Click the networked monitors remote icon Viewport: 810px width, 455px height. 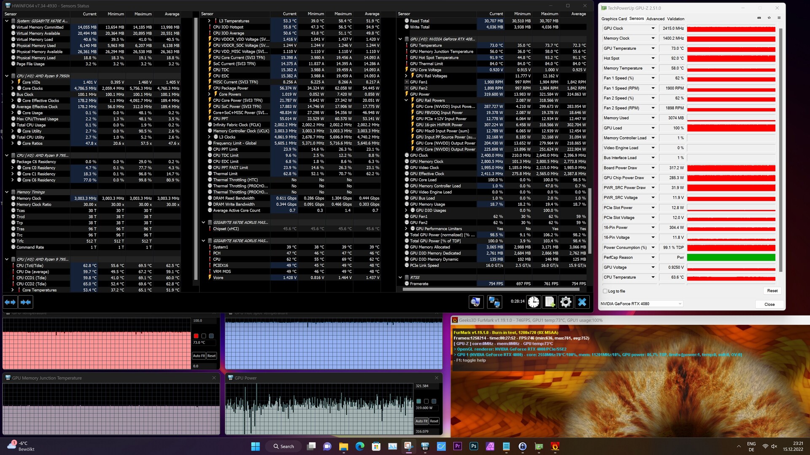494,302
